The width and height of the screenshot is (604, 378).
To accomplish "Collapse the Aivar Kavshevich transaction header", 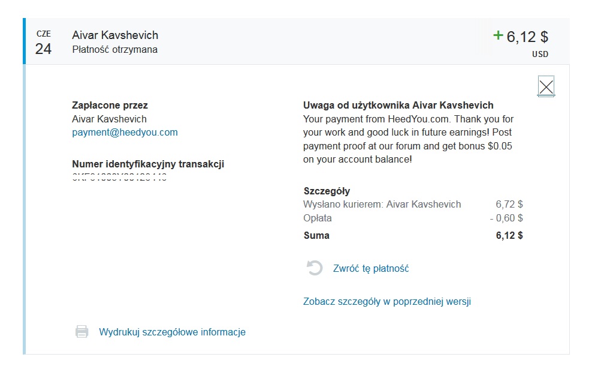I will pos(296,41).
